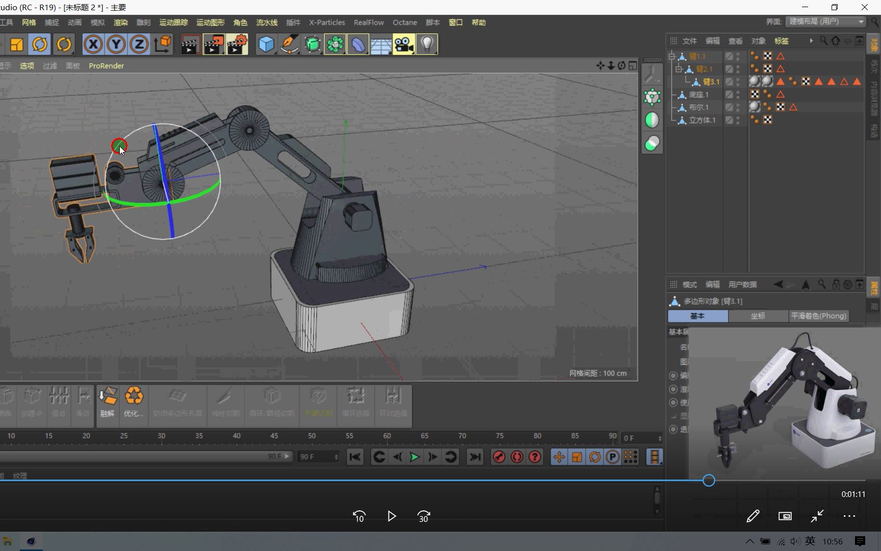
Task: Toggle the Z axis lock
Action: pyautogui.click(x=139, y=45)
